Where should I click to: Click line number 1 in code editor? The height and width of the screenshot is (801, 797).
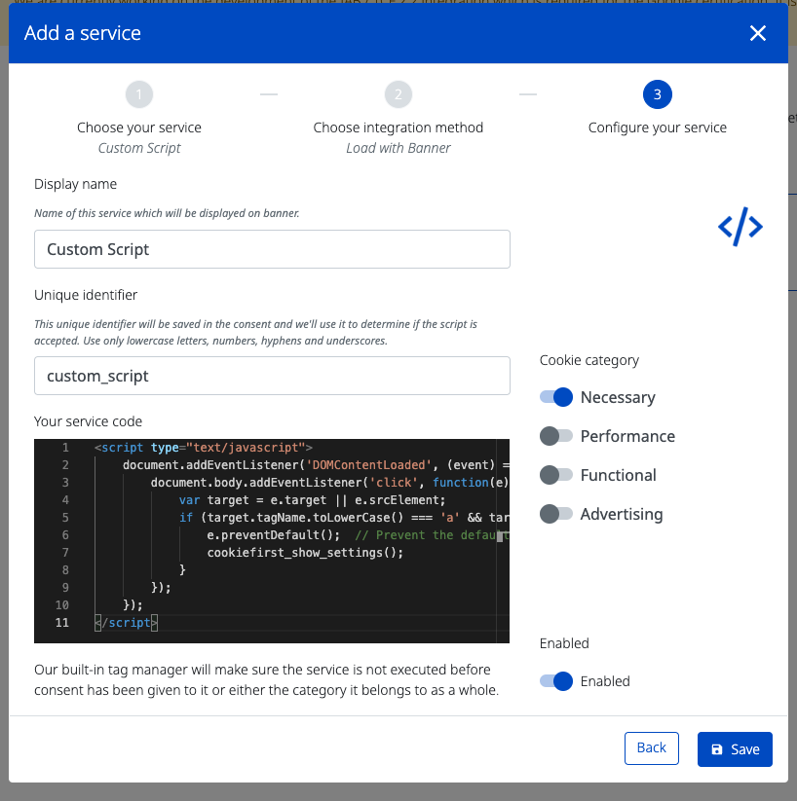(65, 448)
